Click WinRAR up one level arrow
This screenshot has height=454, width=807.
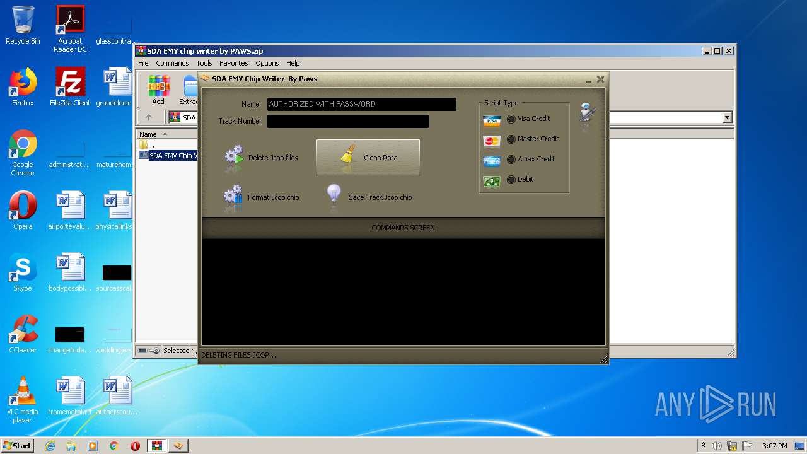149,117
